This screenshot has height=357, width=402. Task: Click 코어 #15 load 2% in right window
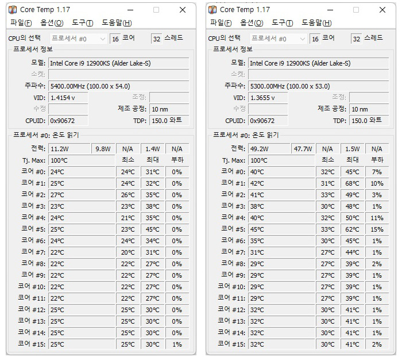point(377,344)
